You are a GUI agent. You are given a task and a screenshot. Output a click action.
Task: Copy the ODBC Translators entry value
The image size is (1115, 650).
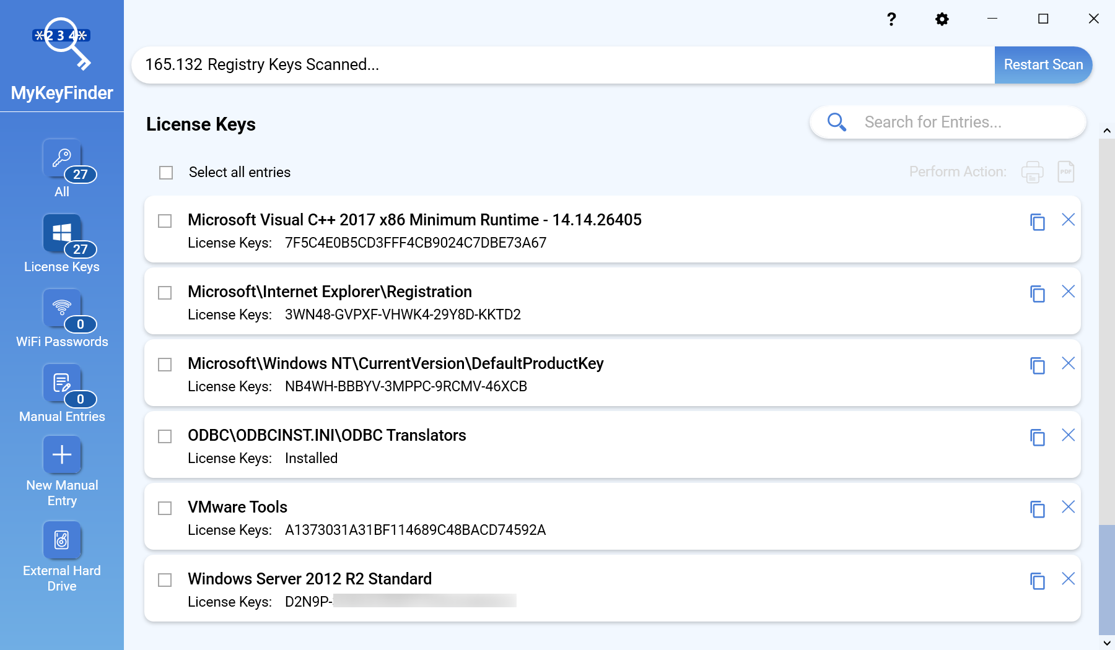(1038, 437)
